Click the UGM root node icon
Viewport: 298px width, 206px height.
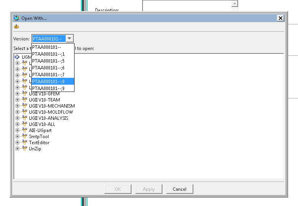click(x=17, y=57)
